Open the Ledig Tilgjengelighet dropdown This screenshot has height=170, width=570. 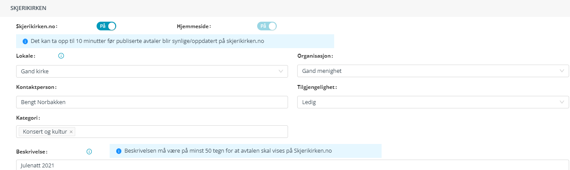pos(433,102)
